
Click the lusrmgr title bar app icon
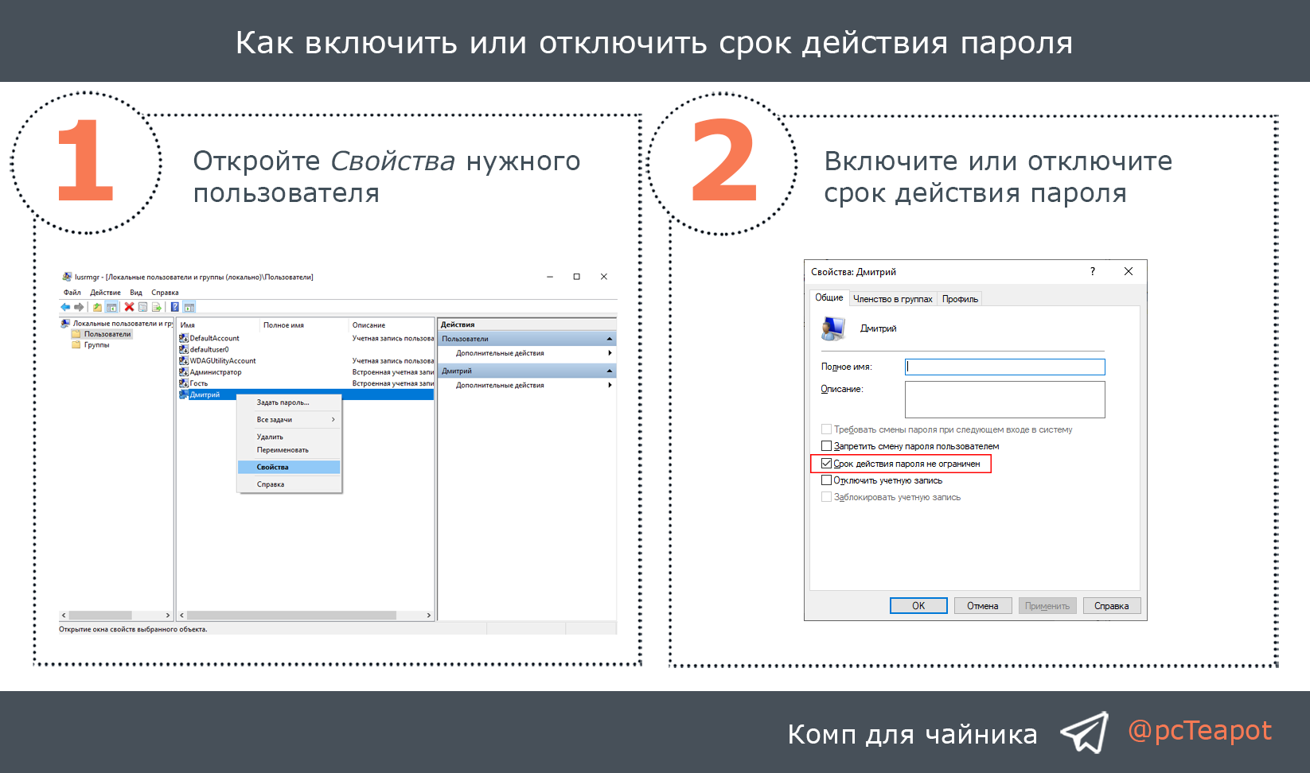(x=67, y=277)
